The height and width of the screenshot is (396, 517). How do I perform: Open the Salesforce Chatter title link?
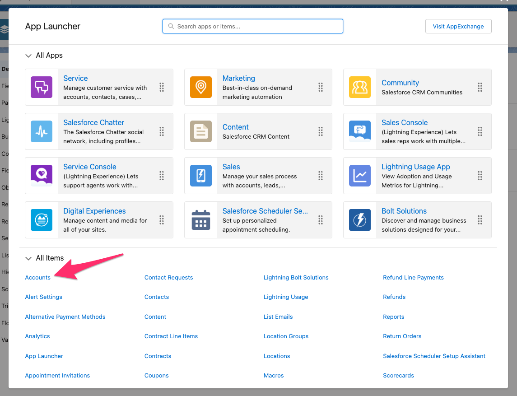pos(93,122)
